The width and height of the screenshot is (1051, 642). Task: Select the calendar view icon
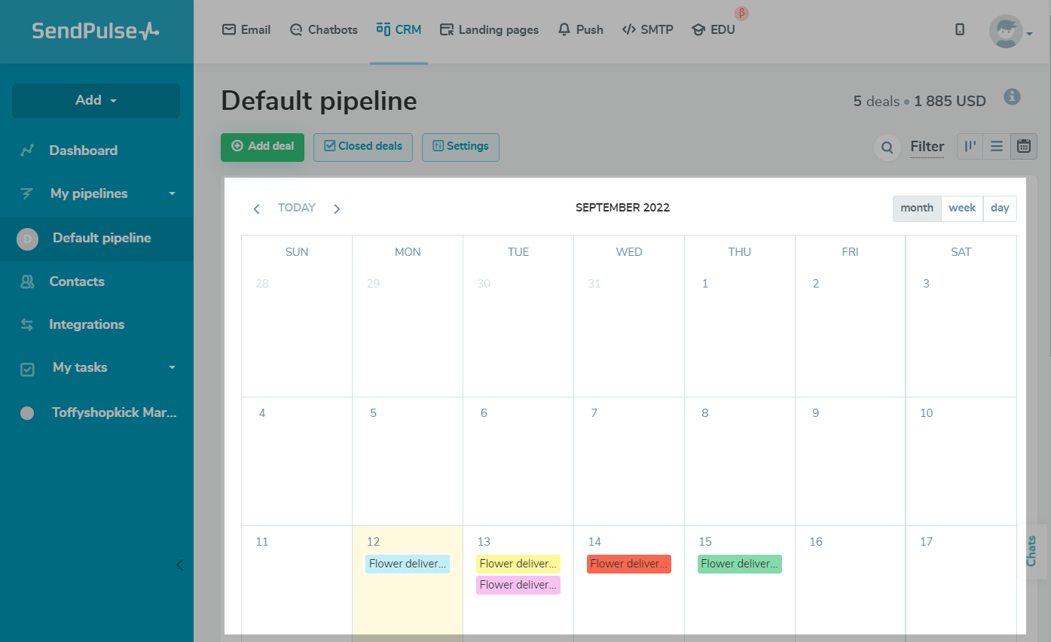point(1023,146)
